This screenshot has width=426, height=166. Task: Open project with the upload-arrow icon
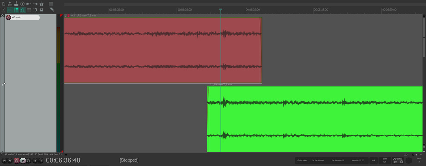[x=10, y=3]
